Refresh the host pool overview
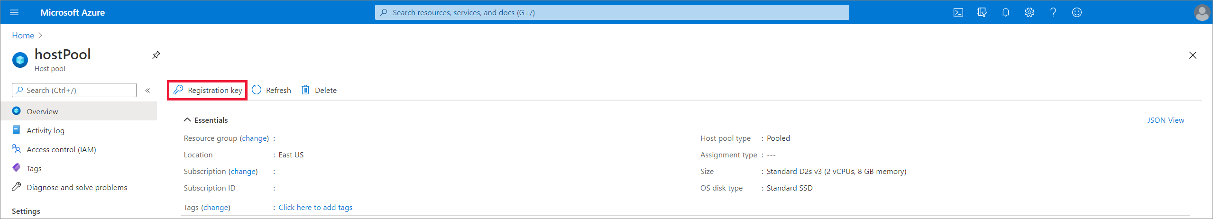The height and width of the screenshot is (219, 1213). (271, 90)
